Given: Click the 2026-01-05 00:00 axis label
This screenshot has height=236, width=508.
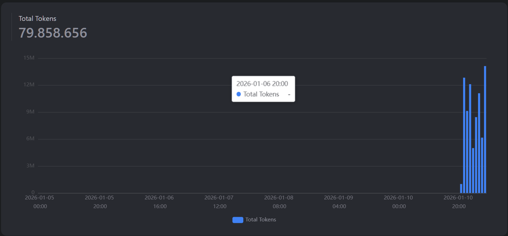Looking at the screenshot, I should [x=40, y=202].
